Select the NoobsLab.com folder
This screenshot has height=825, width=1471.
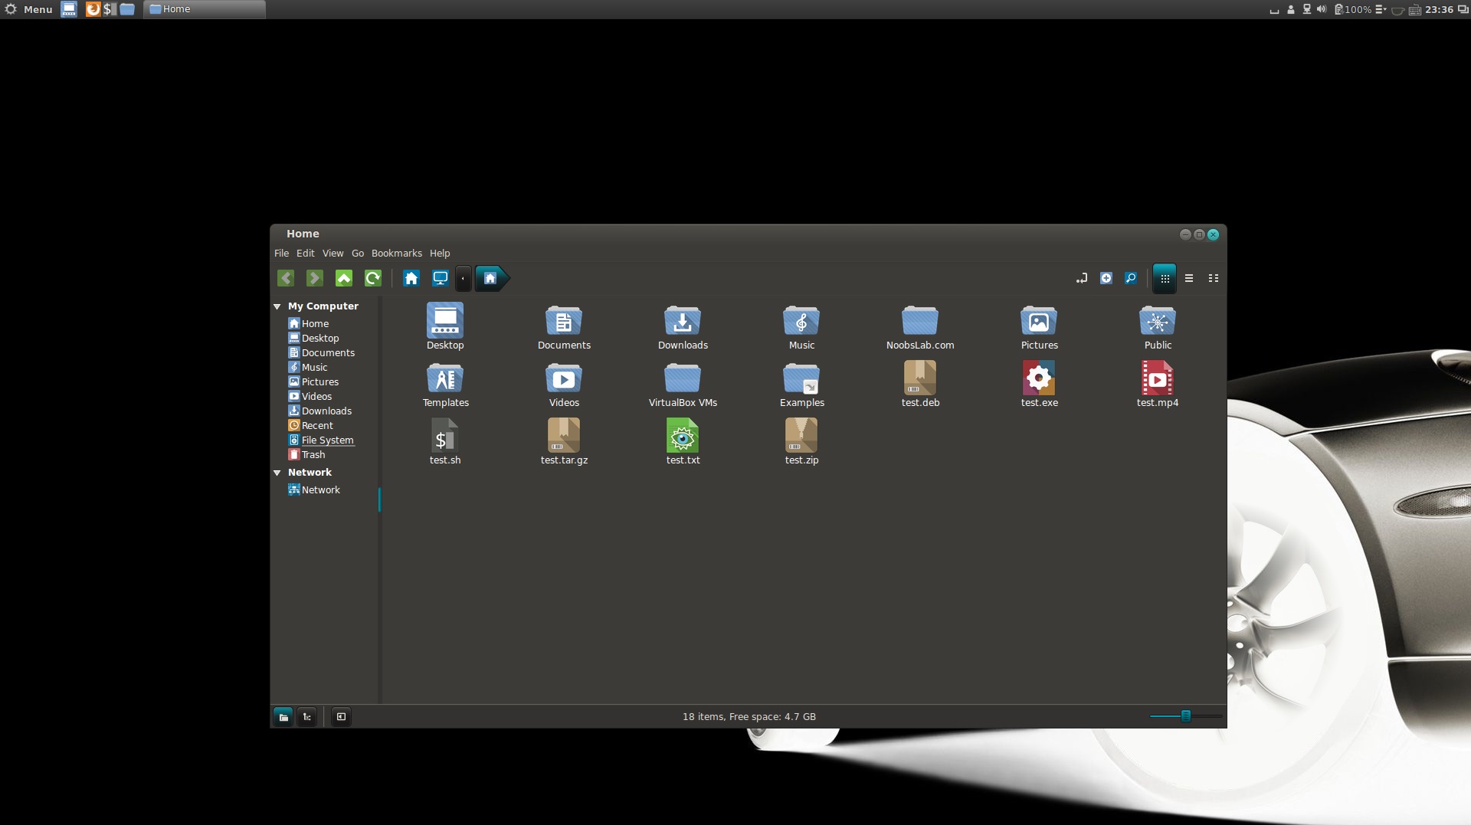tap(920, 321)
